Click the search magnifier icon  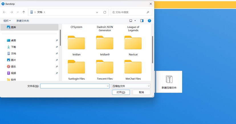(x=148, y=12)
